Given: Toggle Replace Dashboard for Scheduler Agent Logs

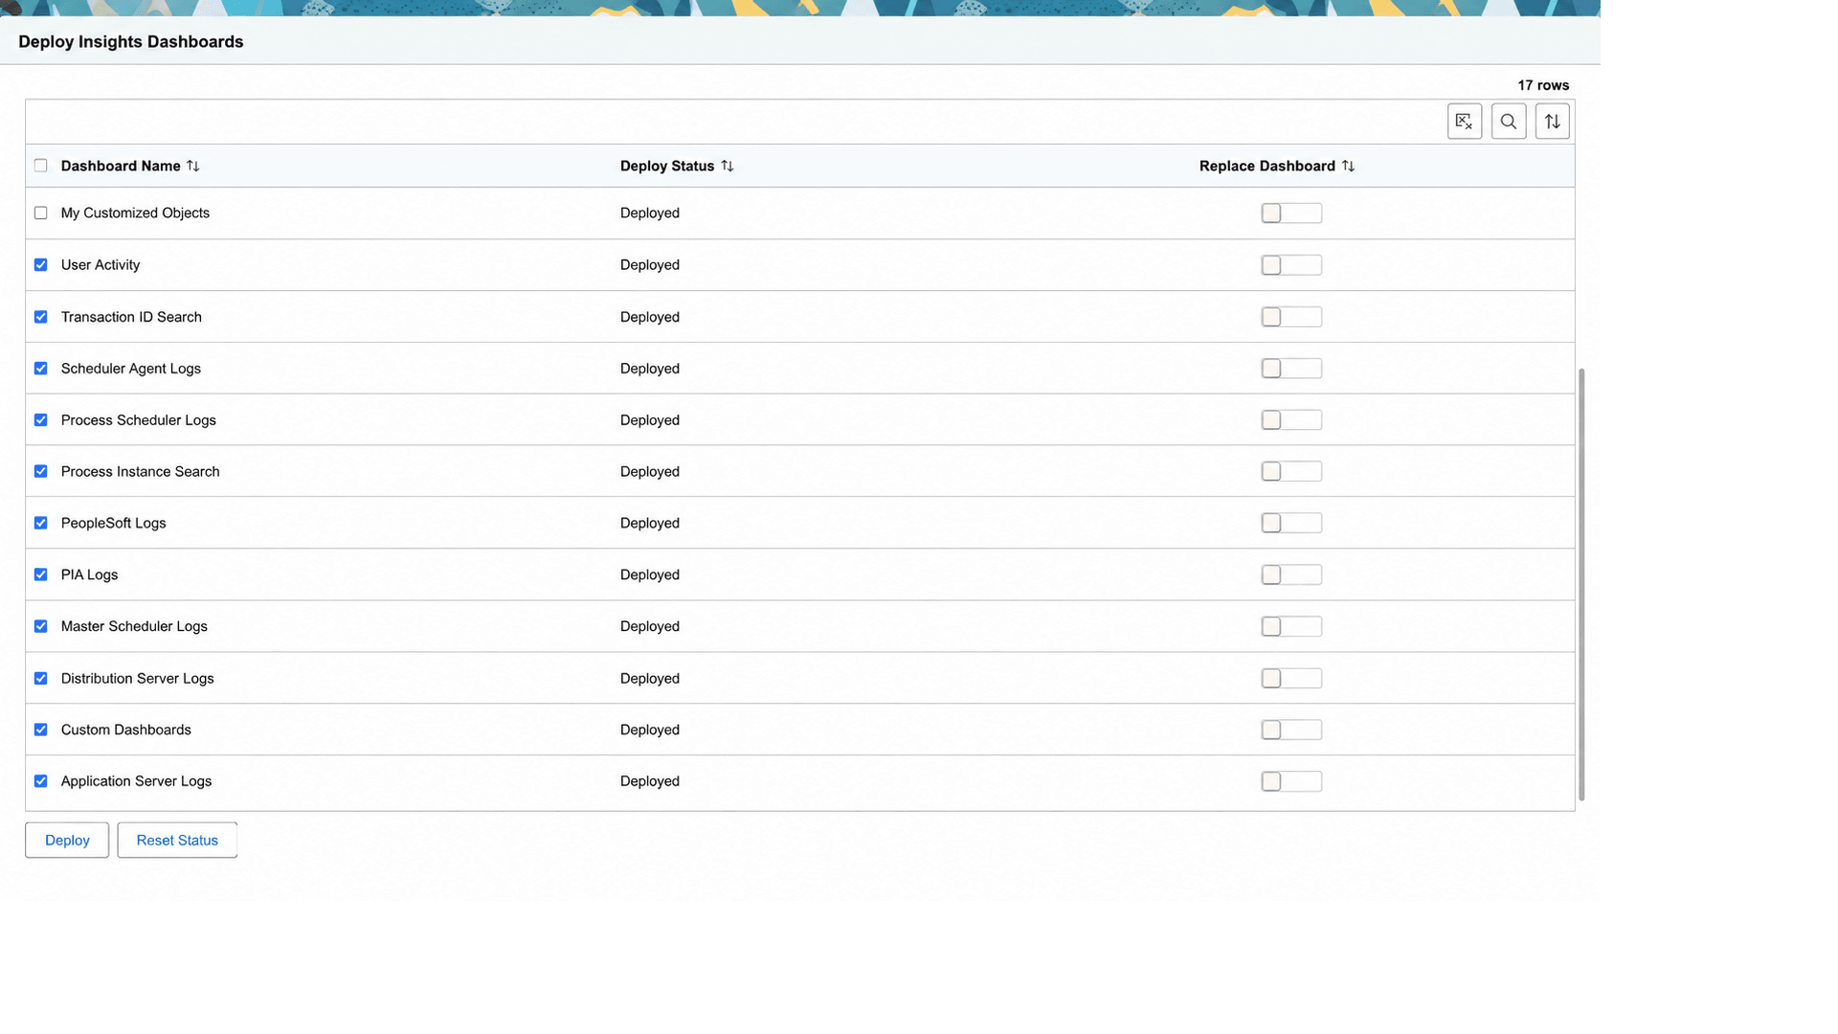Looking at the screenshot, I should (1291, 368).
